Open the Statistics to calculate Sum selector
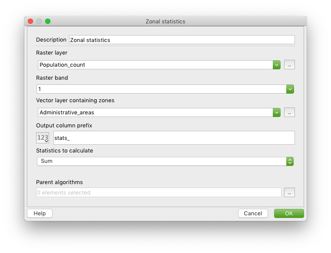This screenshot has height=253, width=331. pyautogui.click(x=165, y=161)
